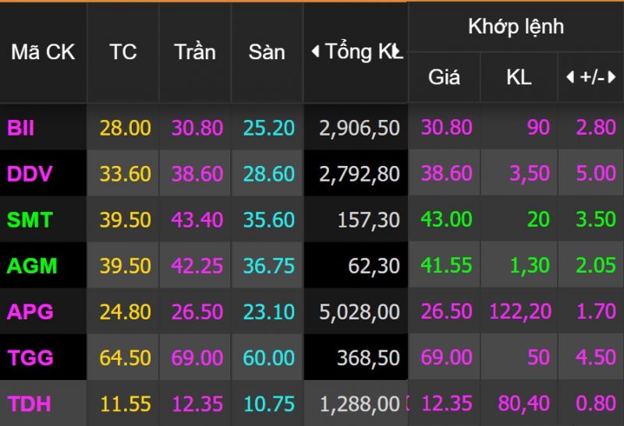Screen dimensions: 624x426
Task: Click the left arrow beside Tổng KL
Action: coord(315,52)
